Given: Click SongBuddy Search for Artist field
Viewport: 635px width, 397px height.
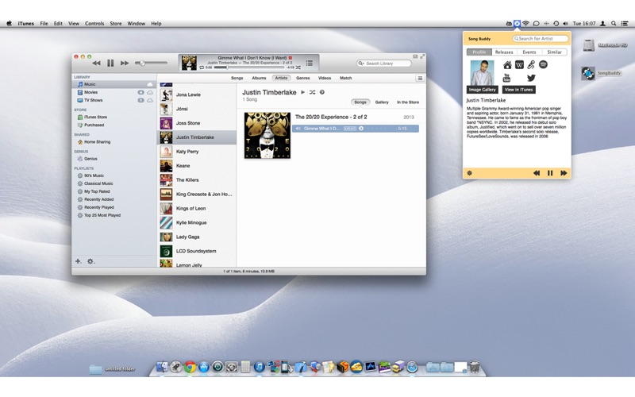Looking at the screenshot, I should [541, 38].
